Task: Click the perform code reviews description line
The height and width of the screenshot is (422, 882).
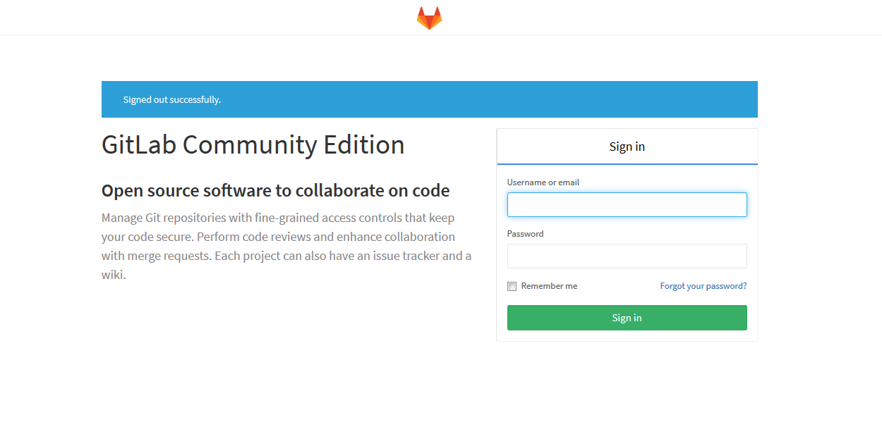Action: [278, 237]
